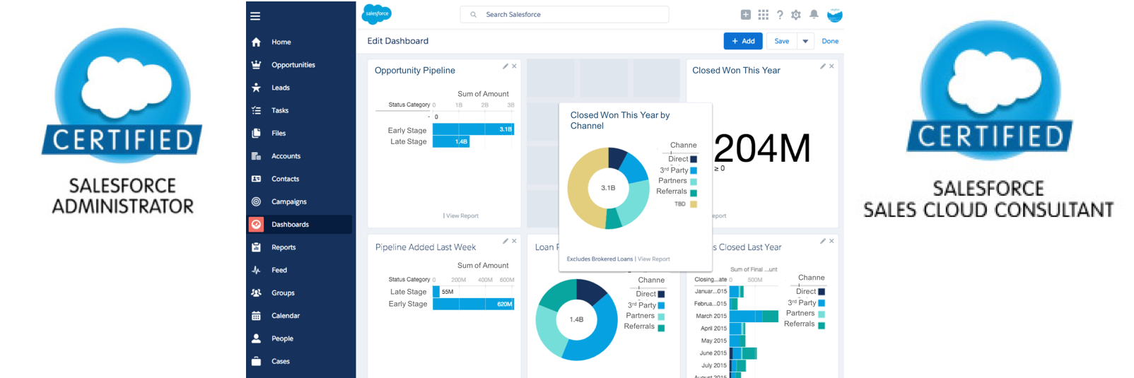Click the Late Stage 55M bar
This screenshot has width=1134, height=378.
(436, 291)
